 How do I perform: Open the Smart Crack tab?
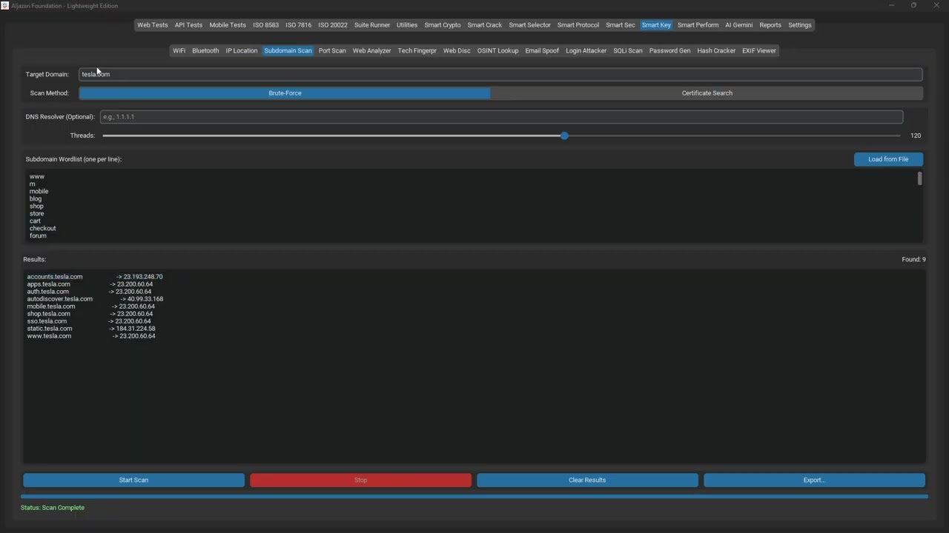485,25
